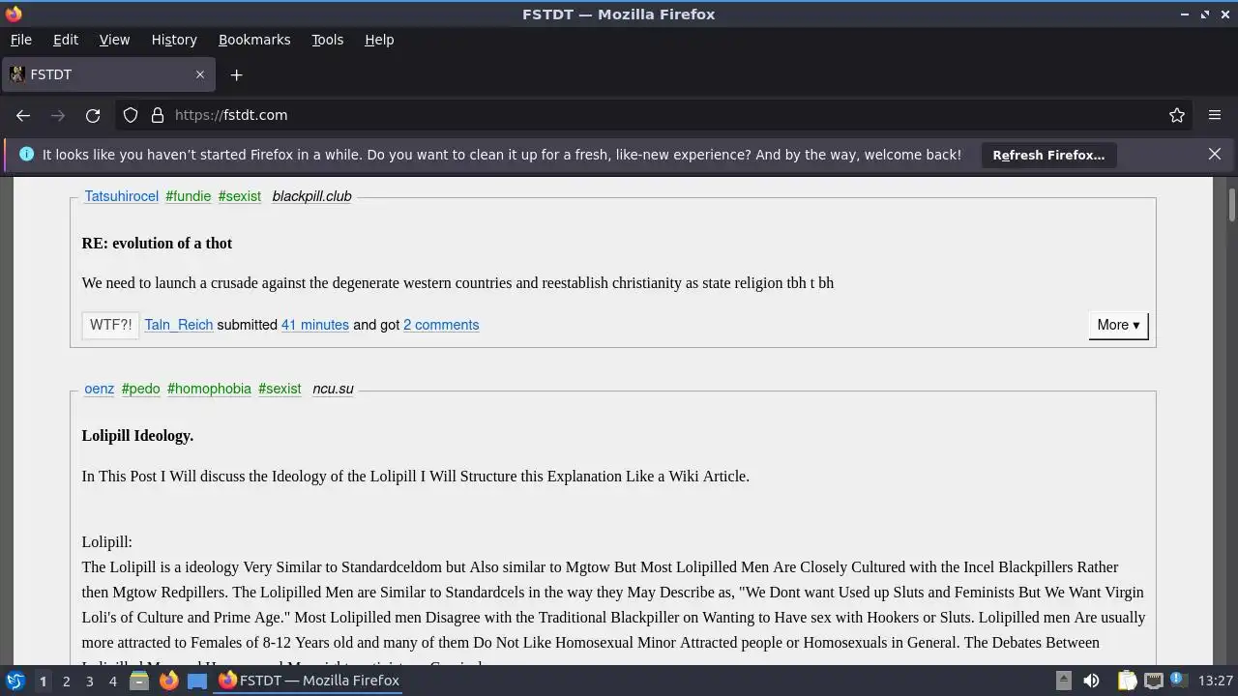1238x696 pixels.
Task: Bookmark this page with the star icon
Action: coord(1177,115)
